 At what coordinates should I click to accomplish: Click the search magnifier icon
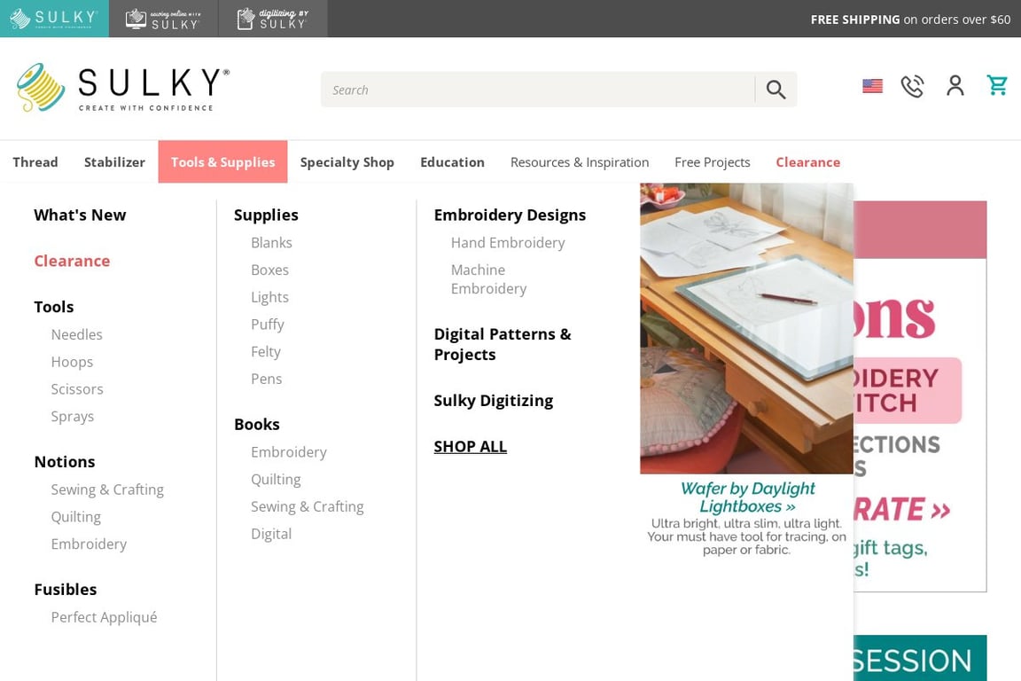775,90
